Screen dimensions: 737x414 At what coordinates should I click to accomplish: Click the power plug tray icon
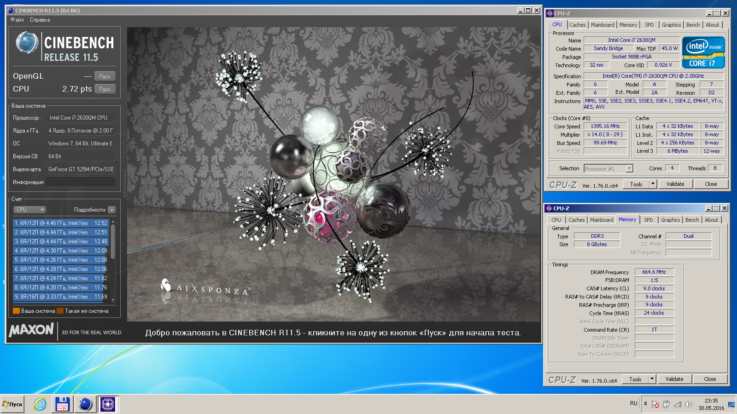(x=666, y=404)
